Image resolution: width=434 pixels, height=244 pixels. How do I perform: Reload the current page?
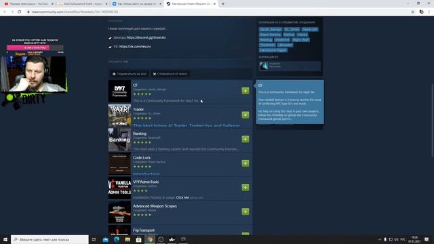click(20, 12)
